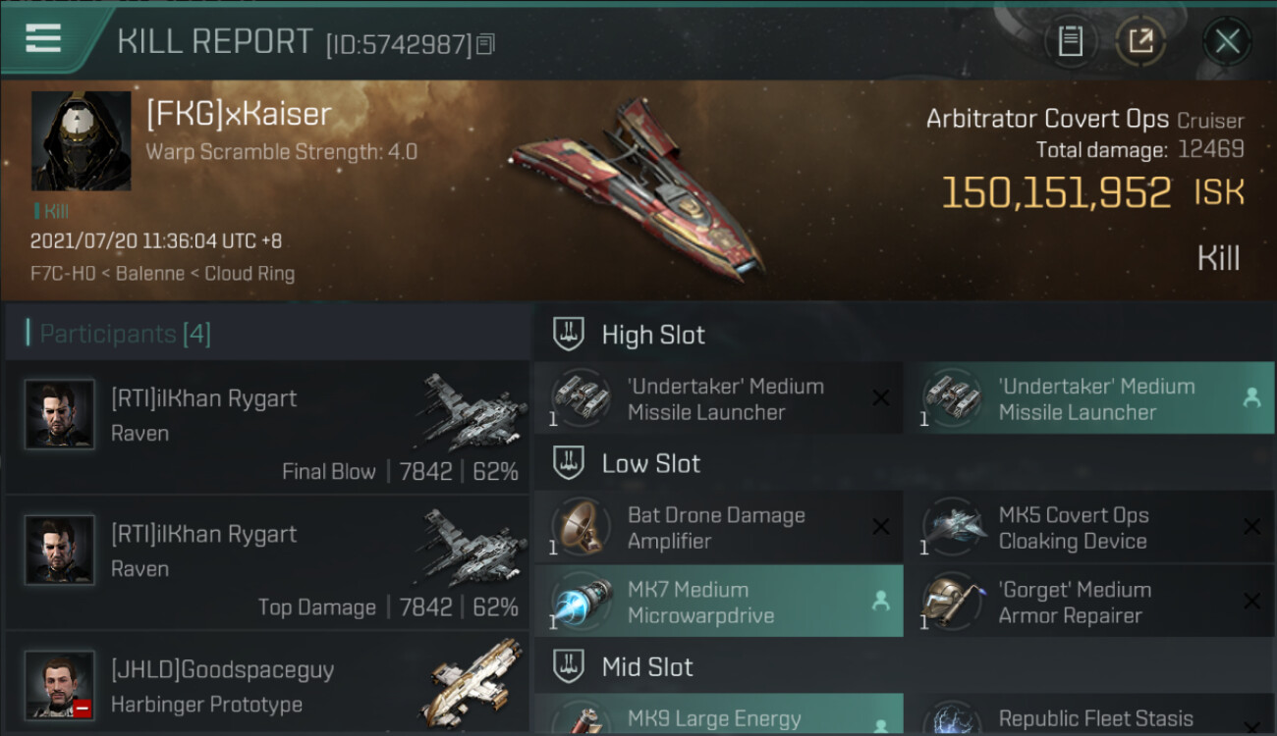Image resolution: width=1277 pixels, height=736 pixels.
Task: Expand the Mid Slot section header
Action: pos(905,667)
